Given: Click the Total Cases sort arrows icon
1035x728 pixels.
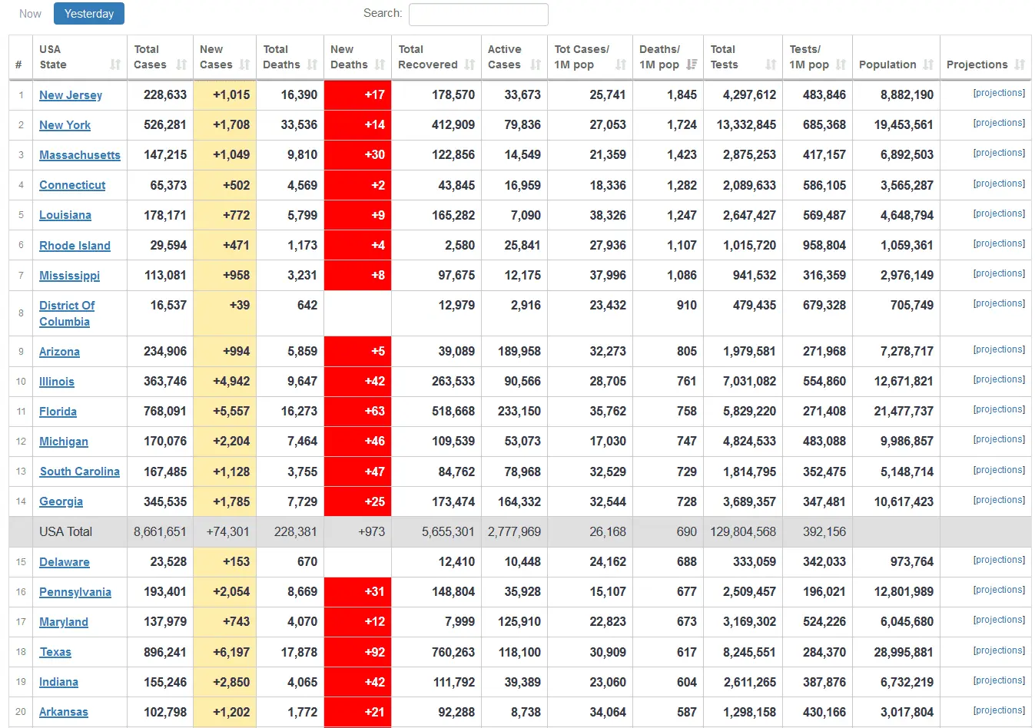Looking at the screenshot, I should click(x=181, y=65).
